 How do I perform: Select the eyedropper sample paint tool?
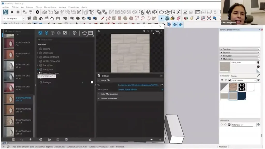click(258, 75)
